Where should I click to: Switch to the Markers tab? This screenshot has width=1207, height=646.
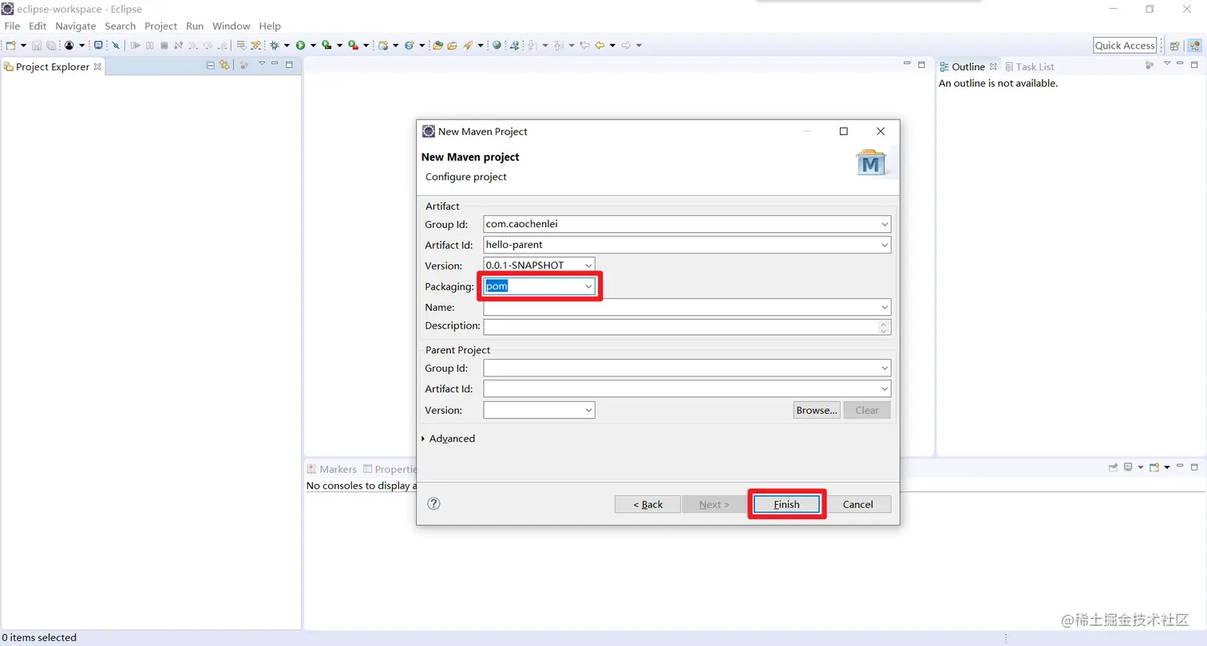coord(332,469)
